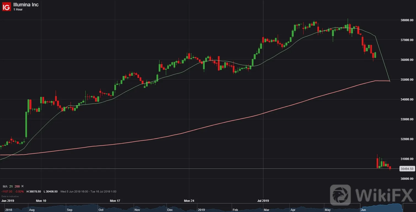Click the highlighted range in the navigator strip
The width and height of the screenshot is (416, 212).
click(x=381, y=208)
